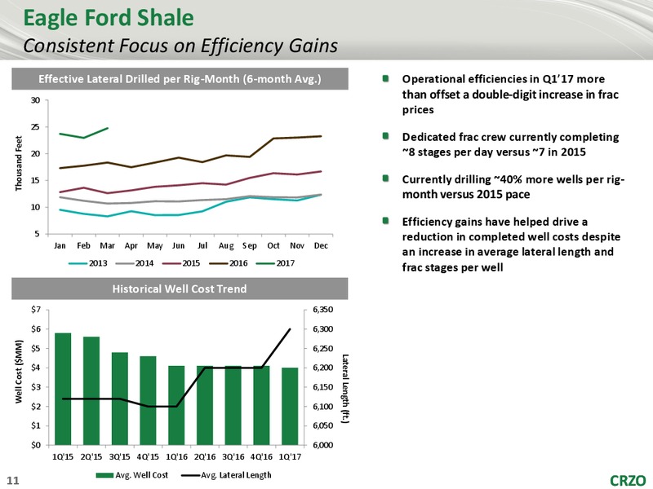Click the 1Q'16 quarter label
653x489 pixels.
tap(176, 456)
